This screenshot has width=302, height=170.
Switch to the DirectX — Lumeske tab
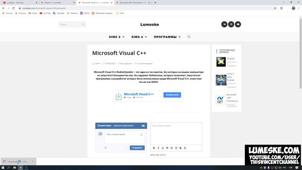pyautogui.click(x=58, y=3)
